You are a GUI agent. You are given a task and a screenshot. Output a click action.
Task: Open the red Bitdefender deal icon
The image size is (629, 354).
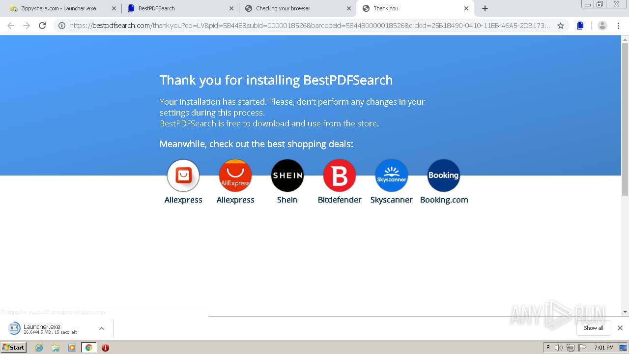coord(340,176)
